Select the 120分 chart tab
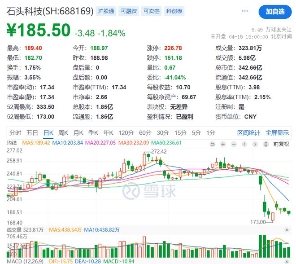The height and width of the screenshot is (264, 296). [x=126, y=132]
